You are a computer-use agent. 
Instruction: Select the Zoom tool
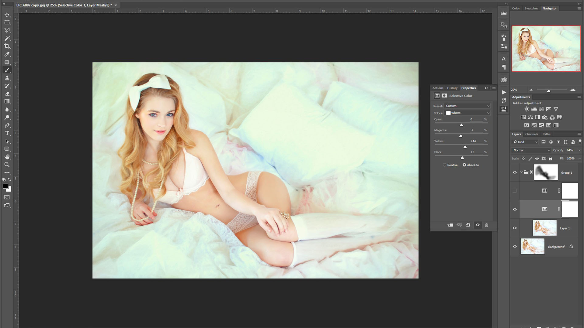(7, 165)
